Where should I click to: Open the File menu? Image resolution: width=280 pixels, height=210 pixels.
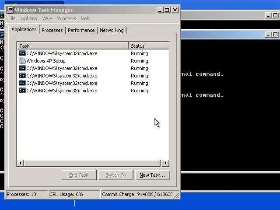pos(12,18)
